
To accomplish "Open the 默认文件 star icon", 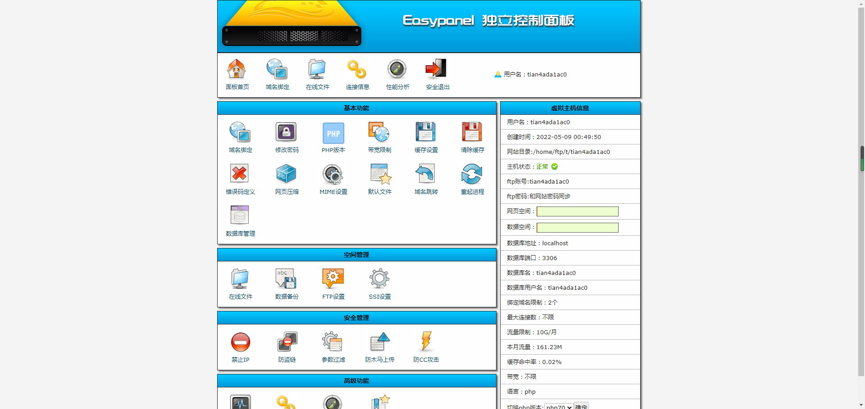I will coord(381,174).
